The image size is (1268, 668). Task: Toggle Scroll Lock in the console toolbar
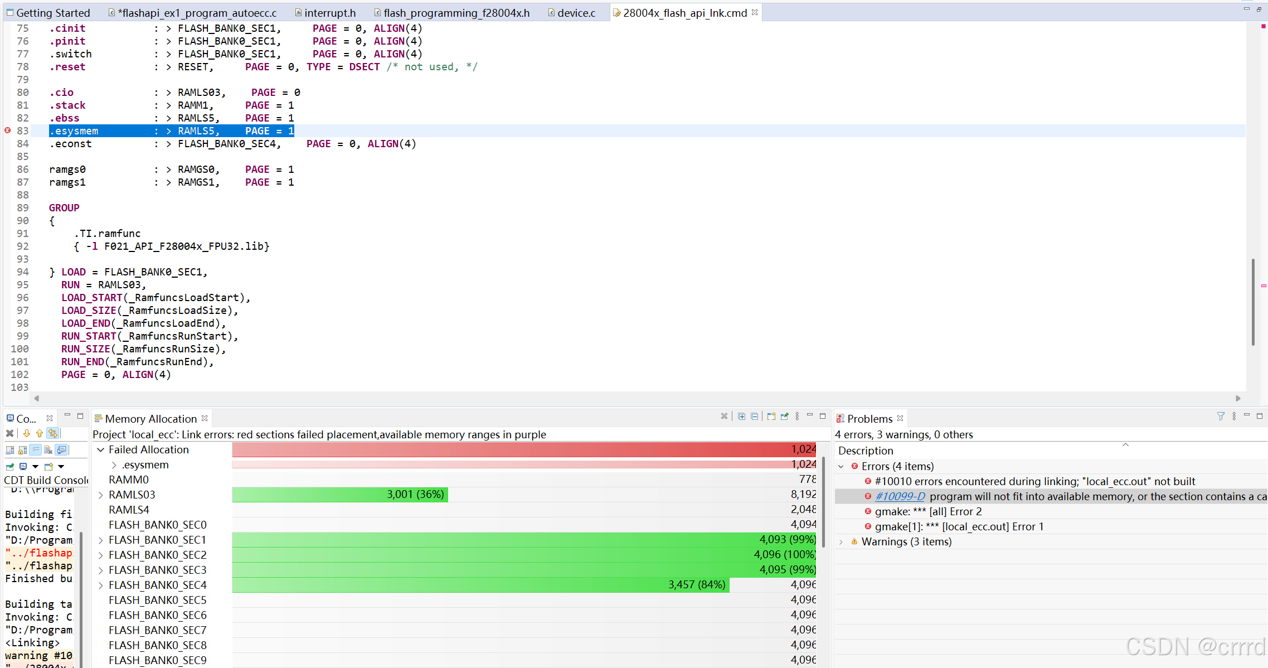pos(22,450)
